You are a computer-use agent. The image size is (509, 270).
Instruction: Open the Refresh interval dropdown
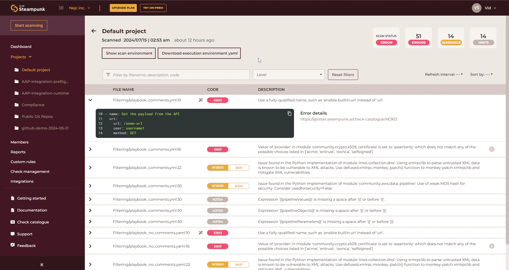(x=444, y=74)
